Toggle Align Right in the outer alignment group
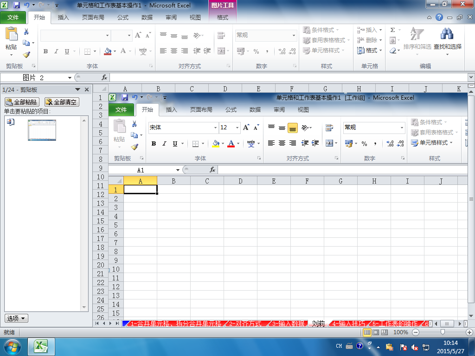The height and width of the screenshot is (356, 475). (185, 51)
